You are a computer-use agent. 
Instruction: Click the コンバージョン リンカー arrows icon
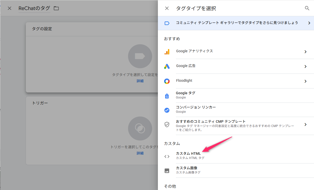coord(167,110)
